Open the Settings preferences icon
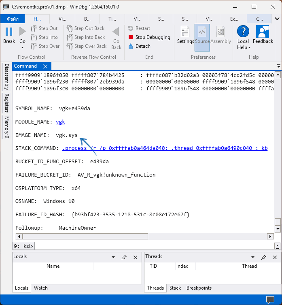Viewport: 282px width, 305px height. click(x=185, y=32)
